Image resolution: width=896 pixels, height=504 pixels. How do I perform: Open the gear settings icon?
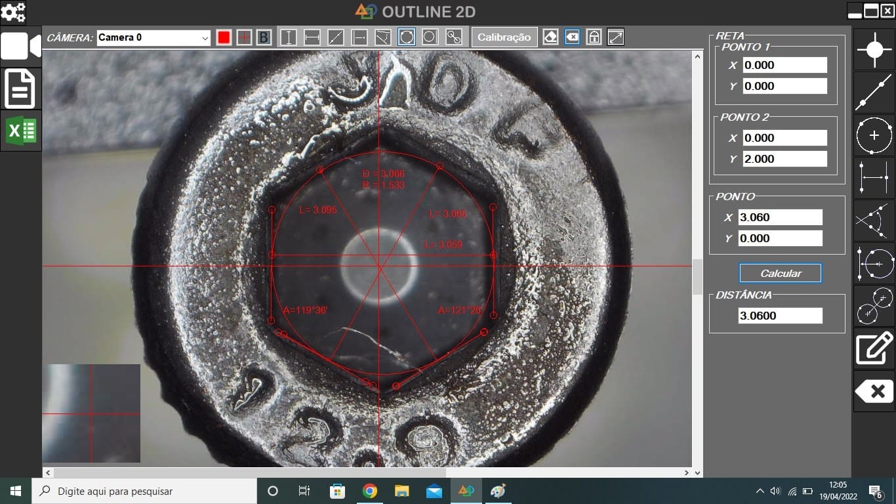pyautogui.click(x=13, y=11)
